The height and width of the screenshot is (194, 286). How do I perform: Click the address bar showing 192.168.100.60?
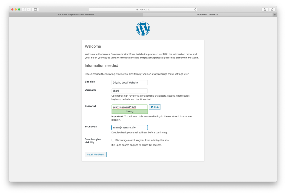point(143,9)
